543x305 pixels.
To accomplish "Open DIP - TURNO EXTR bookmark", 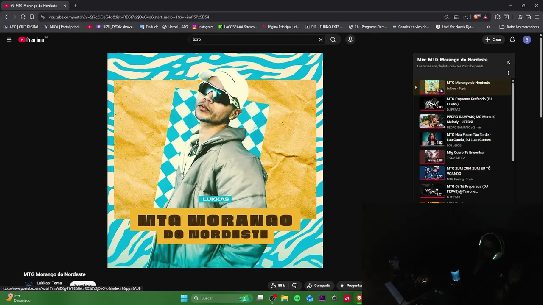I will coord(323,27).
